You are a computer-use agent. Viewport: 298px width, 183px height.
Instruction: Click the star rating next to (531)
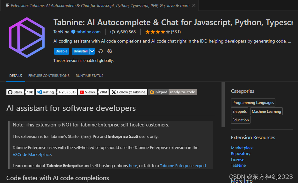coord(157,32)
